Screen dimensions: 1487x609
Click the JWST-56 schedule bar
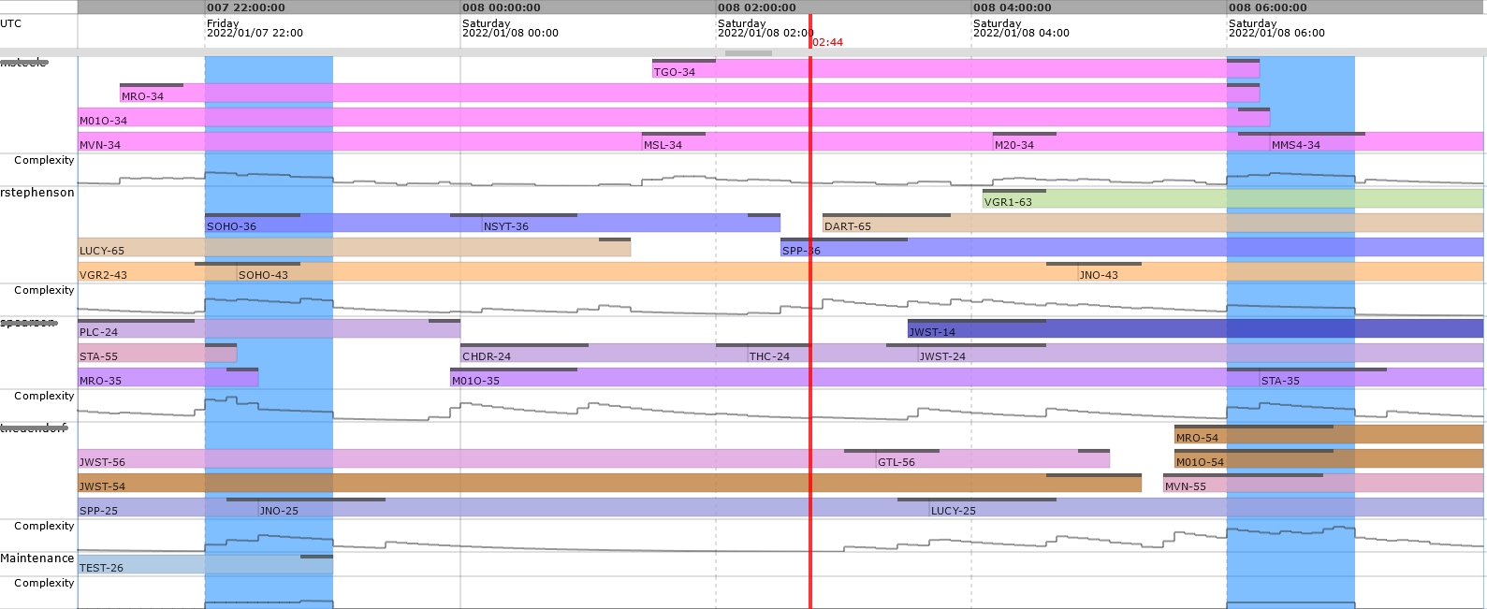pos(476,459)
